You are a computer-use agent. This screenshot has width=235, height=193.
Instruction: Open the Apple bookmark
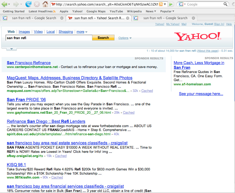(64, 11)
